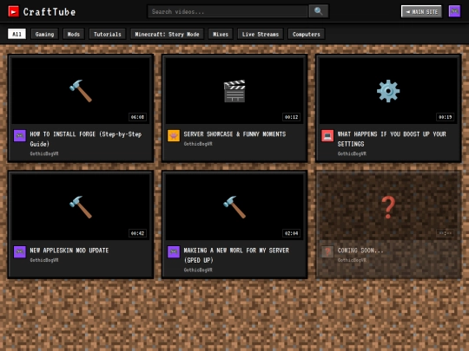This screenshot has width=469, height=351.
Task: Click the hammer icon on Install Forge thumbnail
Action: pos(81,91)
